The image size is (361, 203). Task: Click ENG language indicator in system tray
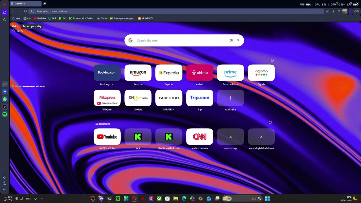28,198
